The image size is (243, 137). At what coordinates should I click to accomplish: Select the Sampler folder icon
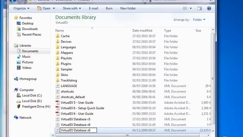click(x=57, y=69)
